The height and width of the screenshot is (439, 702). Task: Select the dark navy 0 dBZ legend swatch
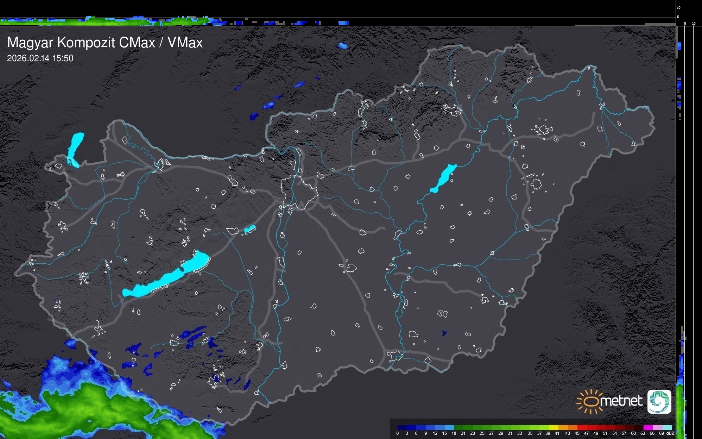pyautogui.click(x=402, y=427)
